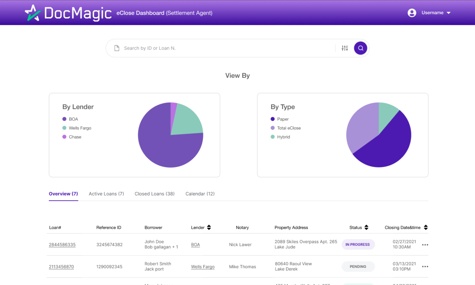Viewport: 475px width, 285px height.
Task: Select reference ID 3245674382
Action: click(x=110, y=245)
